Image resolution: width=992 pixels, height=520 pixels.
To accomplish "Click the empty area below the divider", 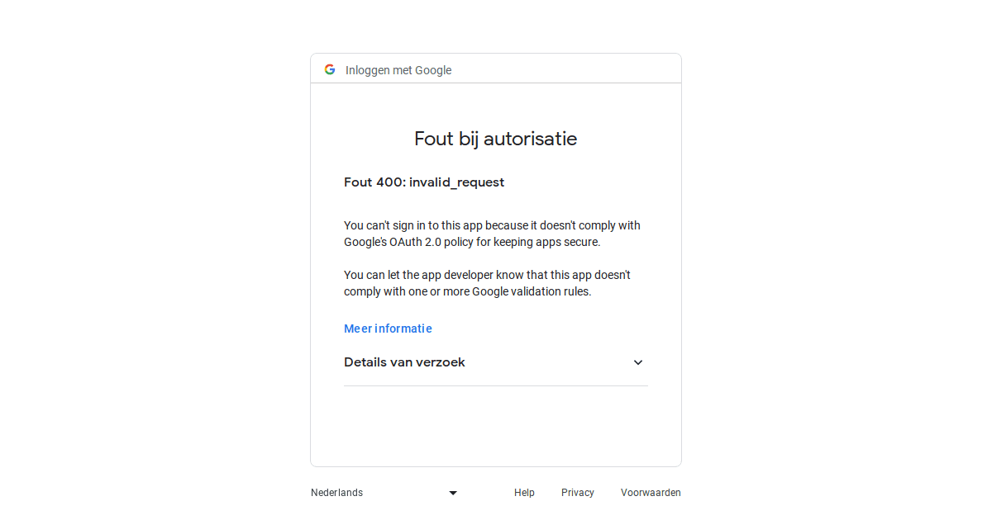I will pos(495,425).
